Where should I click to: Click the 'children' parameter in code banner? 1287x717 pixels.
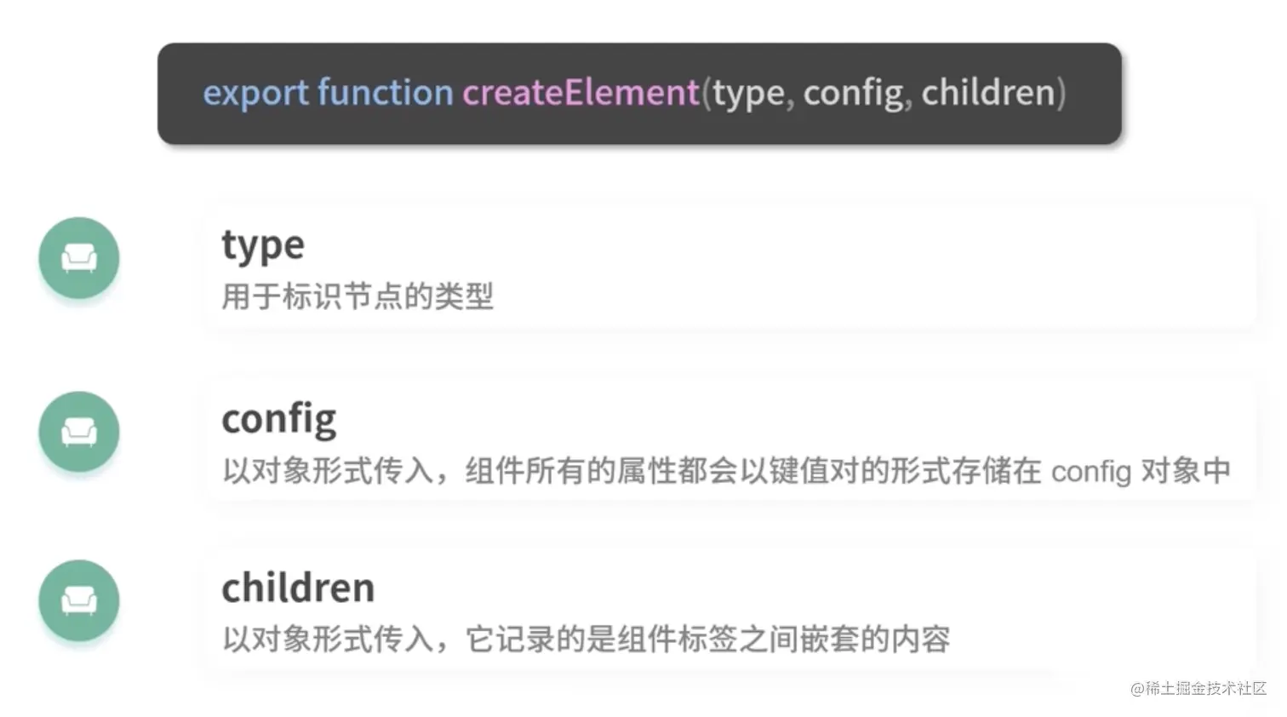988,92
